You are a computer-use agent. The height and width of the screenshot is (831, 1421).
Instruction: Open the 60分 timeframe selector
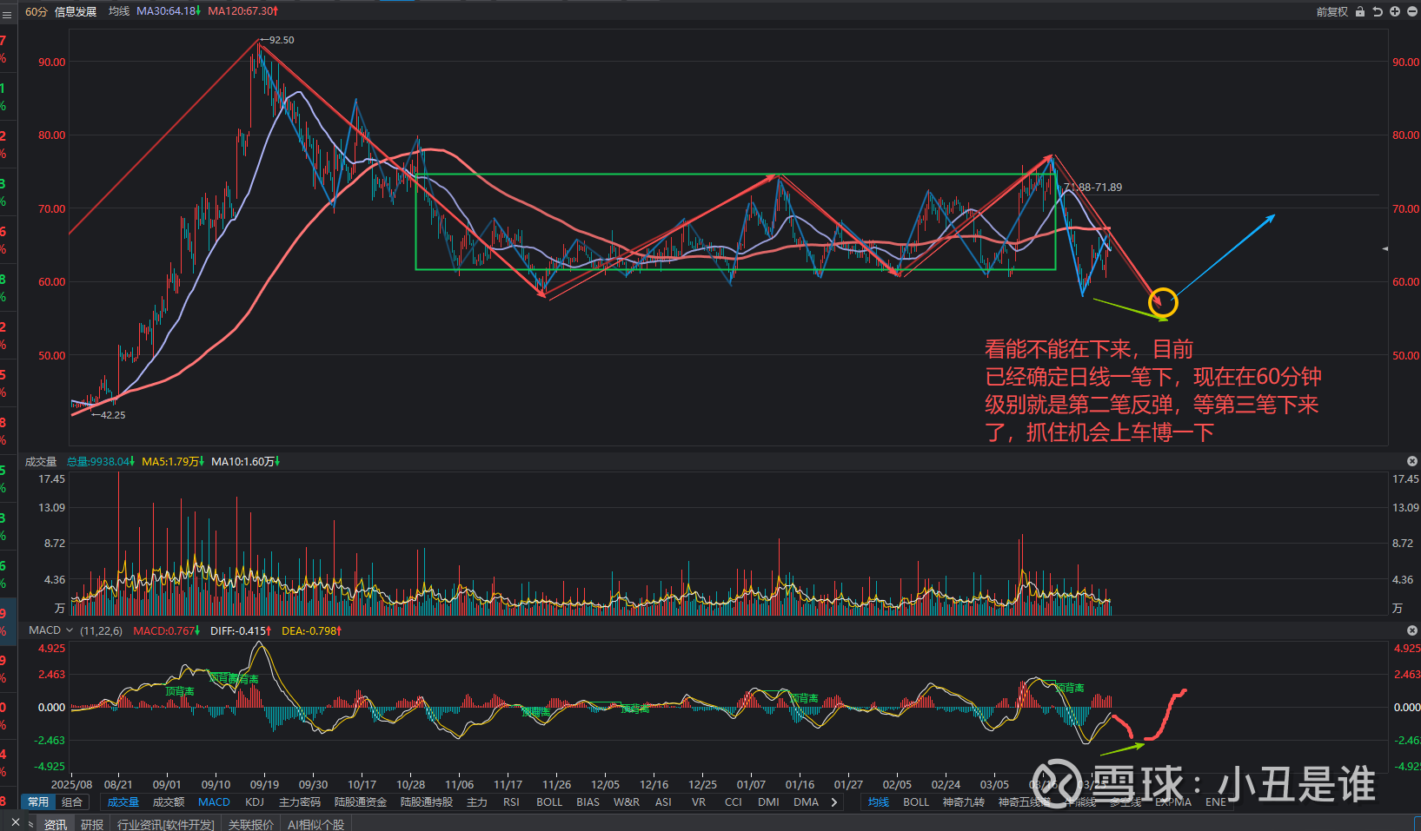36,11
